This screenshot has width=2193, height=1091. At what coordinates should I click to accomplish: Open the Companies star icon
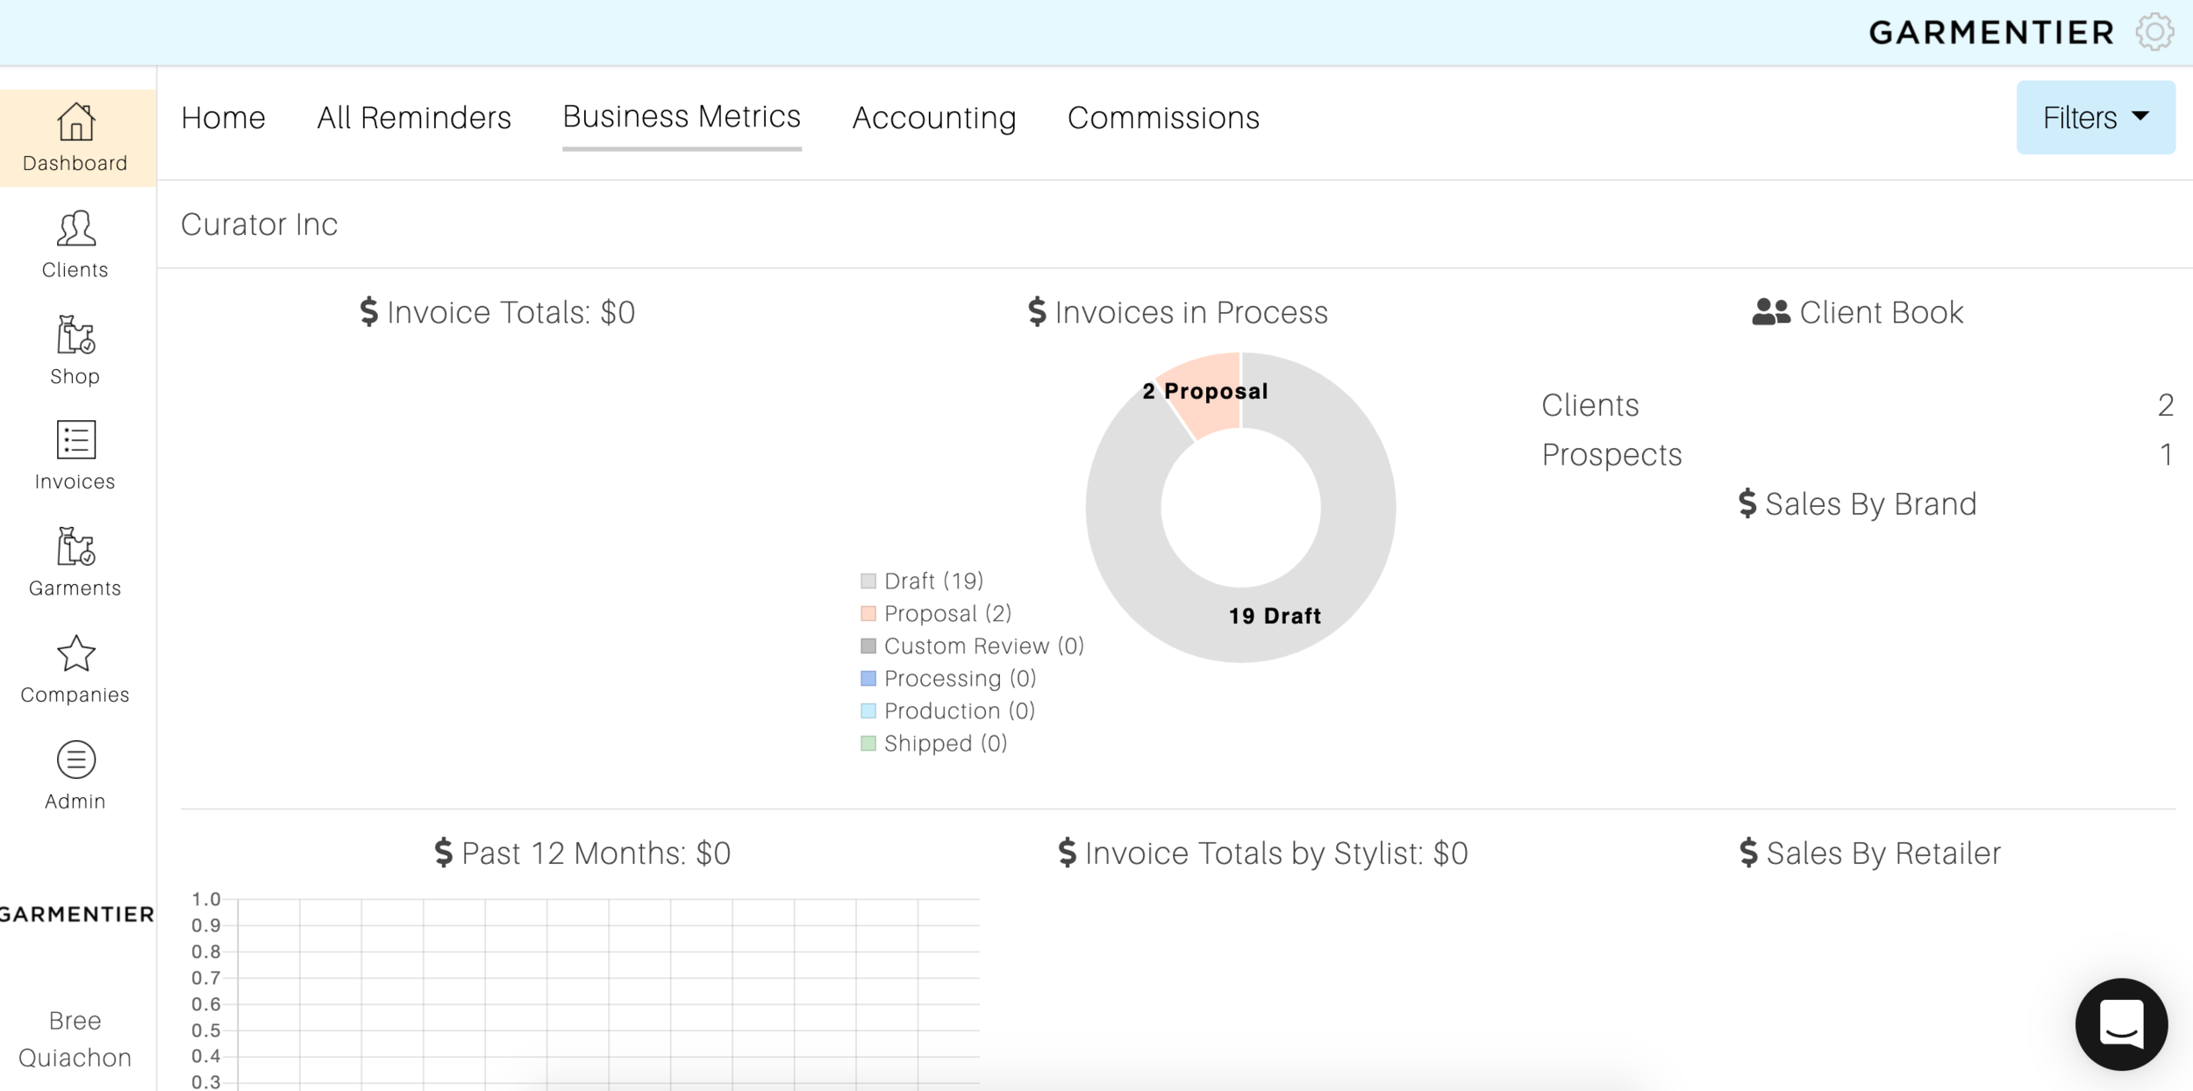coord(76,654)
